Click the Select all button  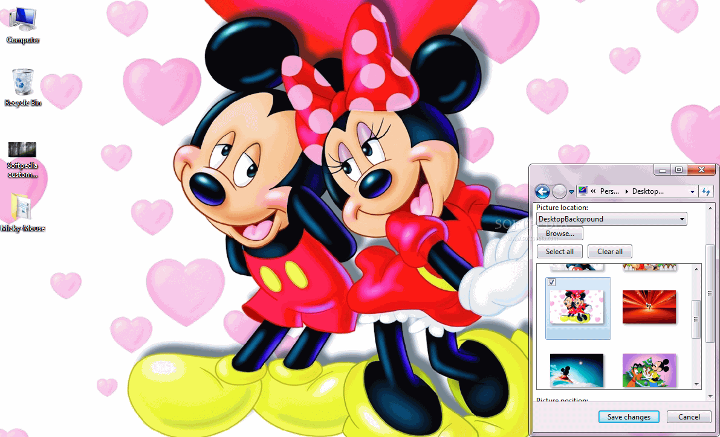(x=559, y=252)
